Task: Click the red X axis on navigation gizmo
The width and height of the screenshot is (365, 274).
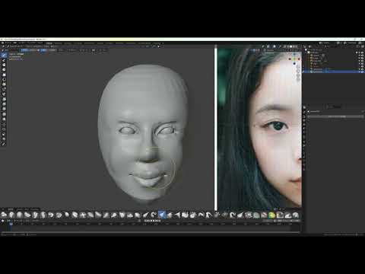Action: pos(299,59)
